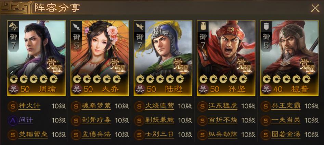Click the star rating row on 陆逊 card
The width and height of the screenshot is (324, 145).
(x=160, y=79)
